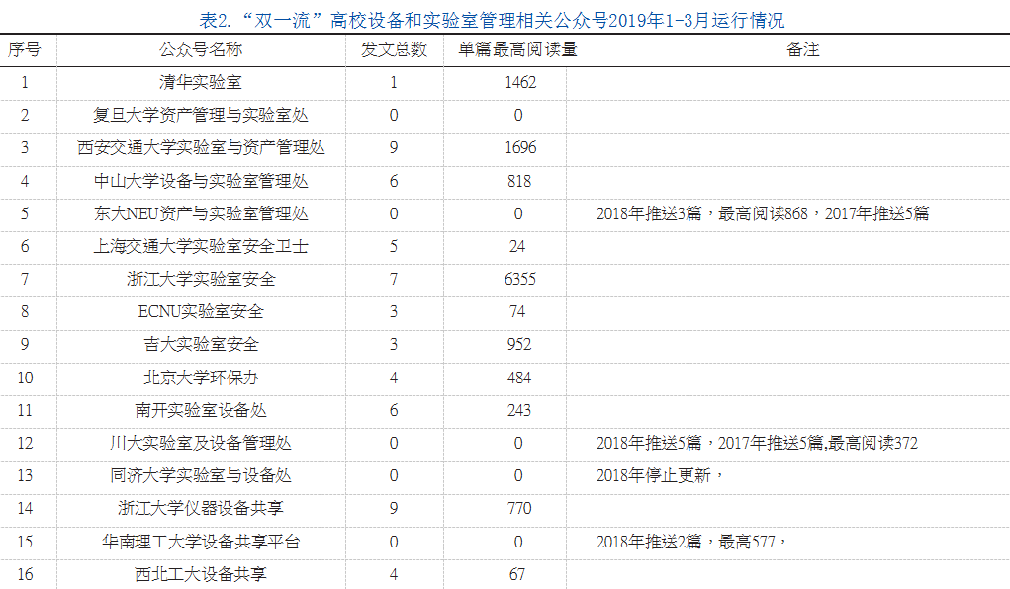The height and width of the screenshot is (589, 1010).
Task: Click the post count for 西北工大设备共享
Action: 394,574
